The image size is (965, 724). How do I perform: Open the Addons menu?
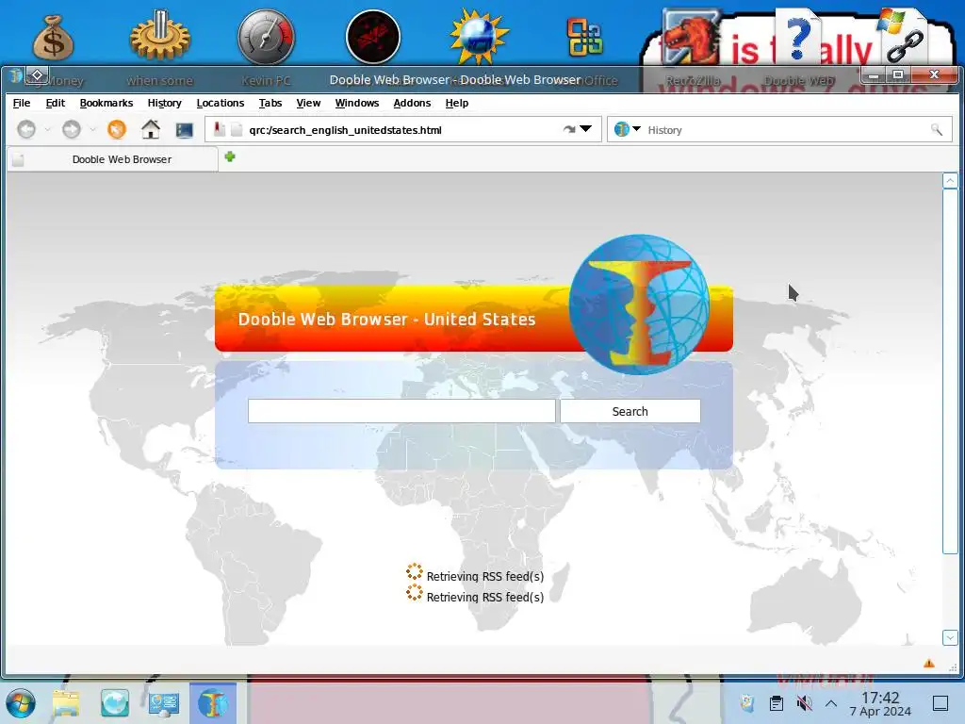[x=412, y=103]
